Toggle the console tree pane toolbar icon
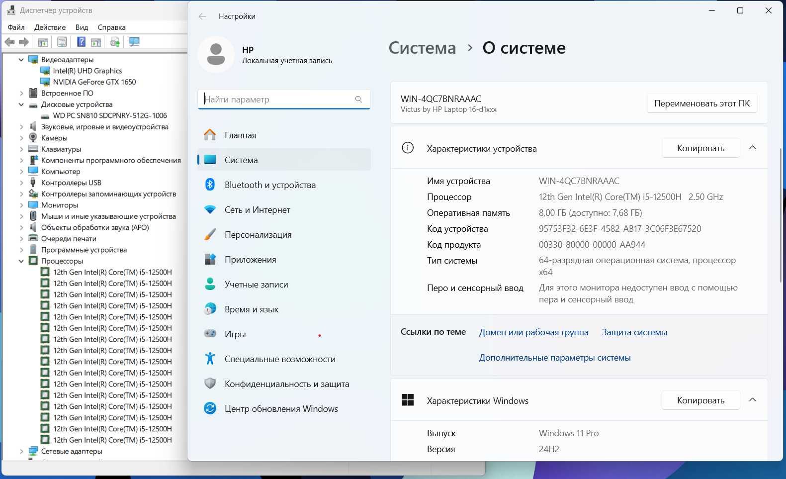Image resolution: width=786 pixels, height=479 pixels. [x=43, y=42]
